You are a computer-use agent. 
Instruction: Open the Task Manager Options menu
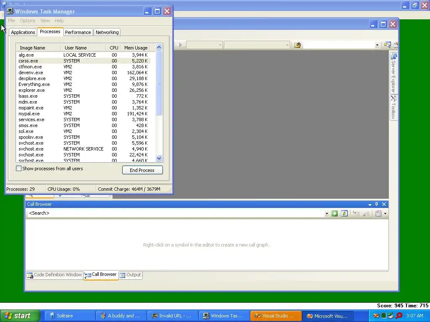coord(28,21)
